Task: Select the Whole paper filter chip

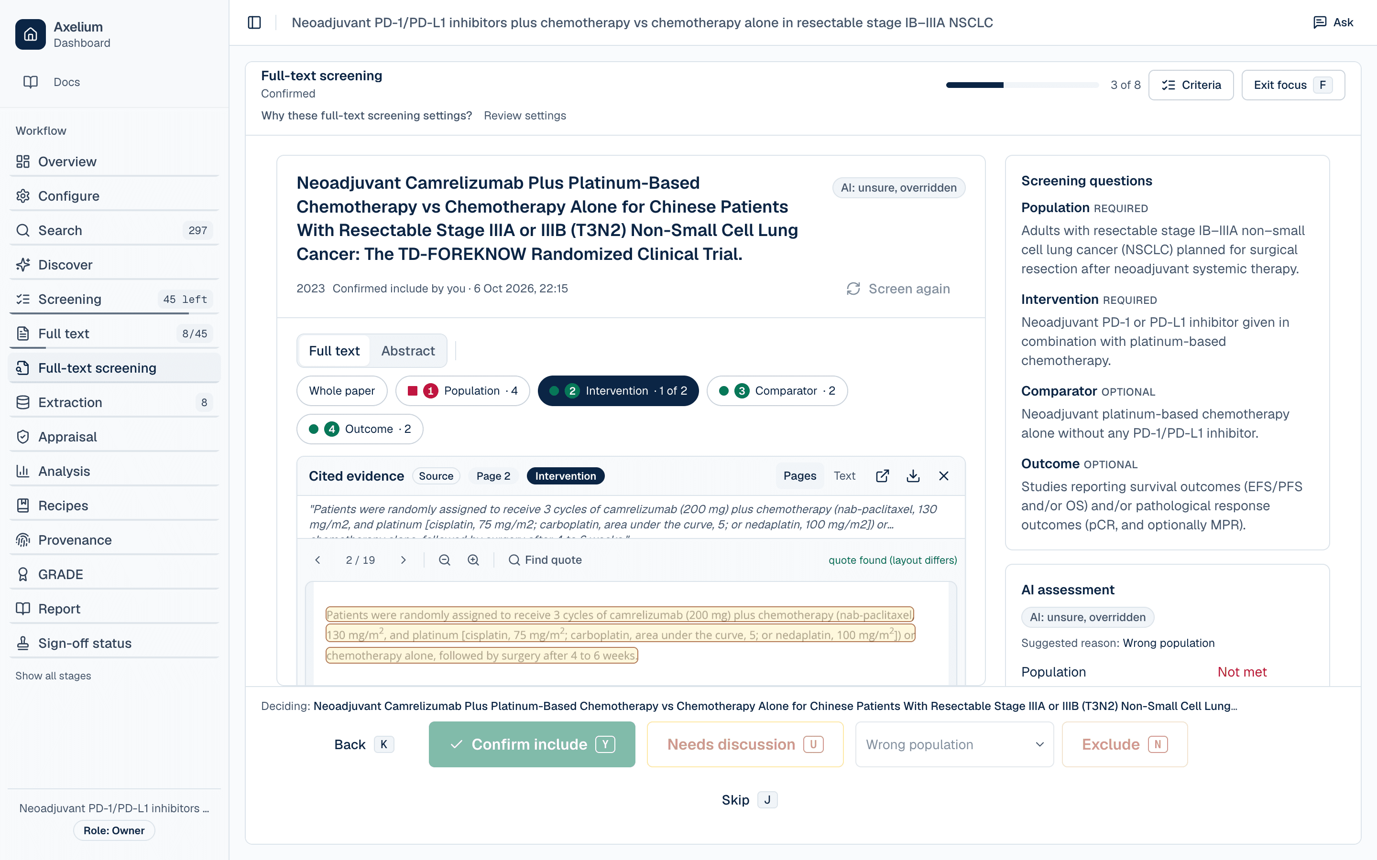Action: coord(341,391)
